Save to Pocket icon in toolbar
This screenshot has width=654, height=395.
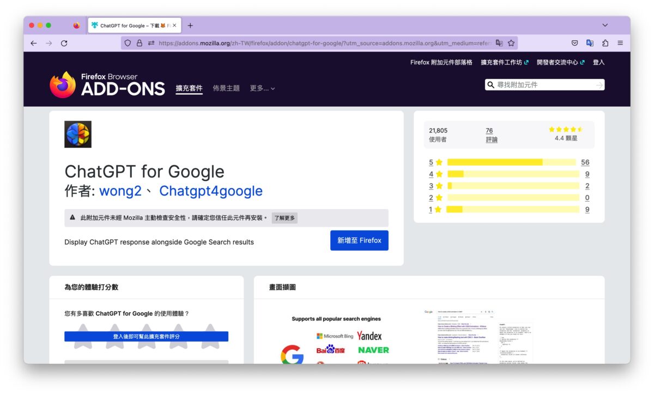tap(574, 43)
